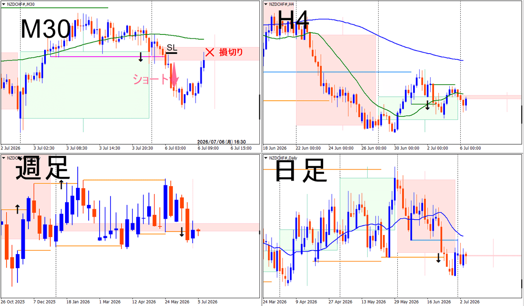Click 24 May 2026 on weekly time axis
The image size is (524, 306).
[176, 302]
